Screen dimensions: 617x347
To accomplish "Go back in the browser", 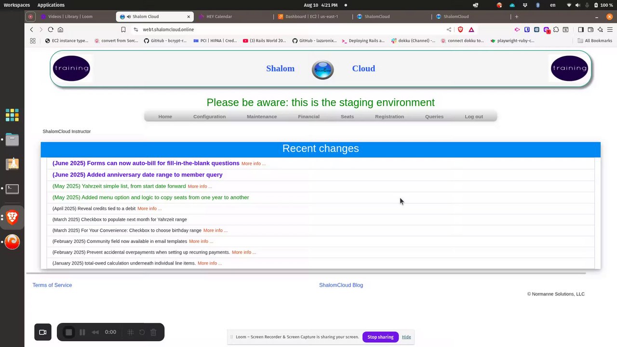I will (32, 29).
